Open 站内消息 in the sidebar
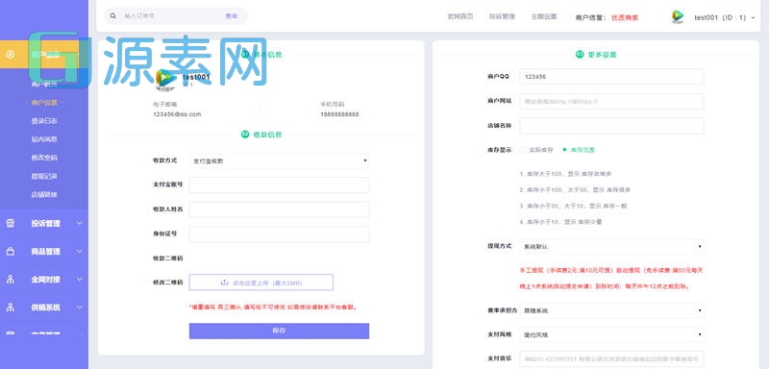 click(44, 139)
